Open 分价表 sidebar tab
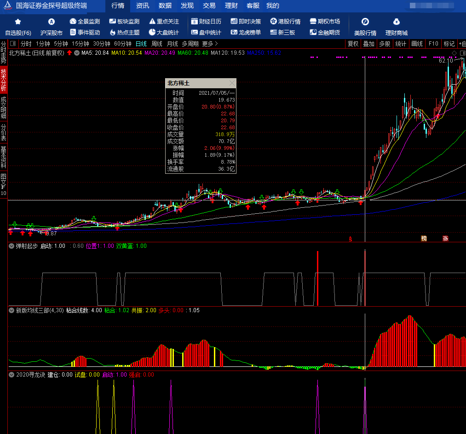 pyautogui.click(x=4, y=132)
